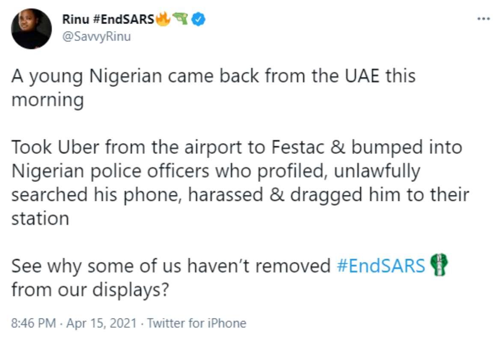Click the word 'unlawfully' in the tweet
Image resolution: width=496 pixels, height=342 pixels.
[x=376, y=171]
